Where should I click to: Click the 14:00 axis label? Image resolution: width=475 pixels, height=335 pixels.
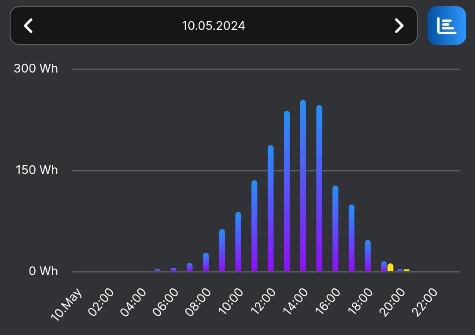coord(295,302)
